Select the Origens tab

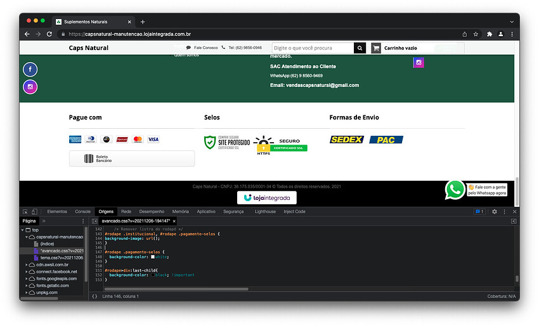106,212
